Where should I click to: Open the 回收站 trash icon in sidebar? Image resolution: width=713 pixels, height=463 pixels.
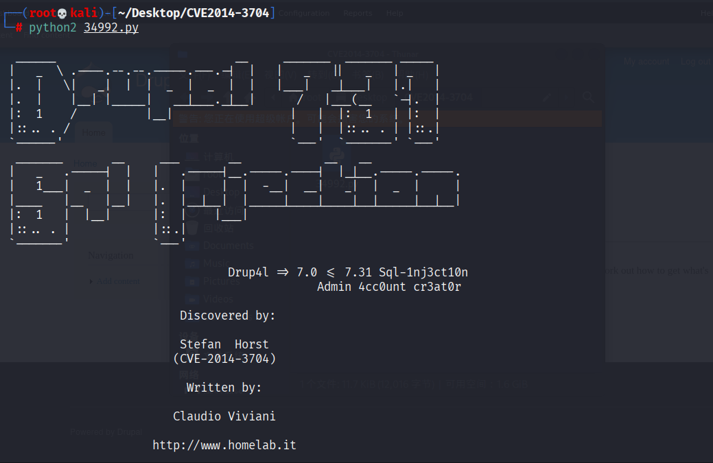[x=193, y=228]
